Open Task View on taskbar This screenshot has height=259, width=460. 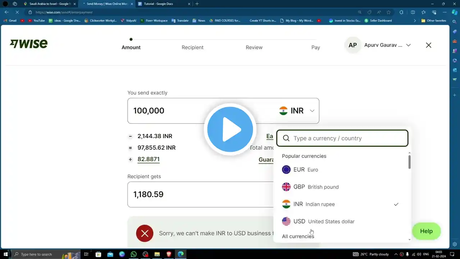click(x=86, y=254)
